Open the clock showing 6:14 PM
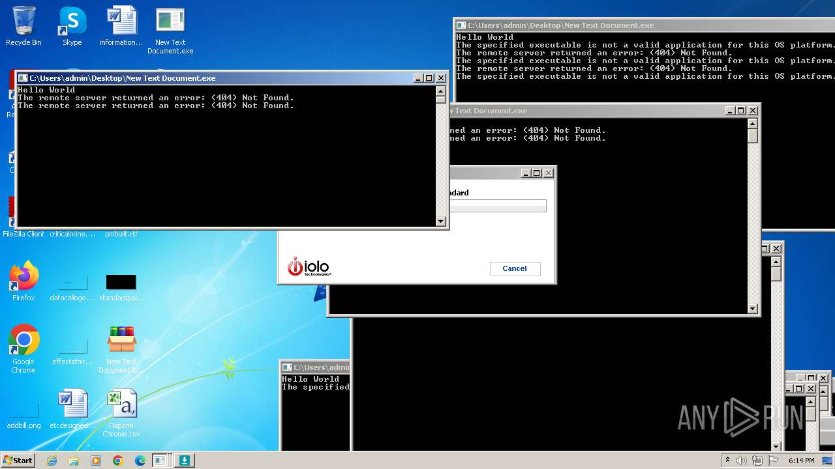 801,461
